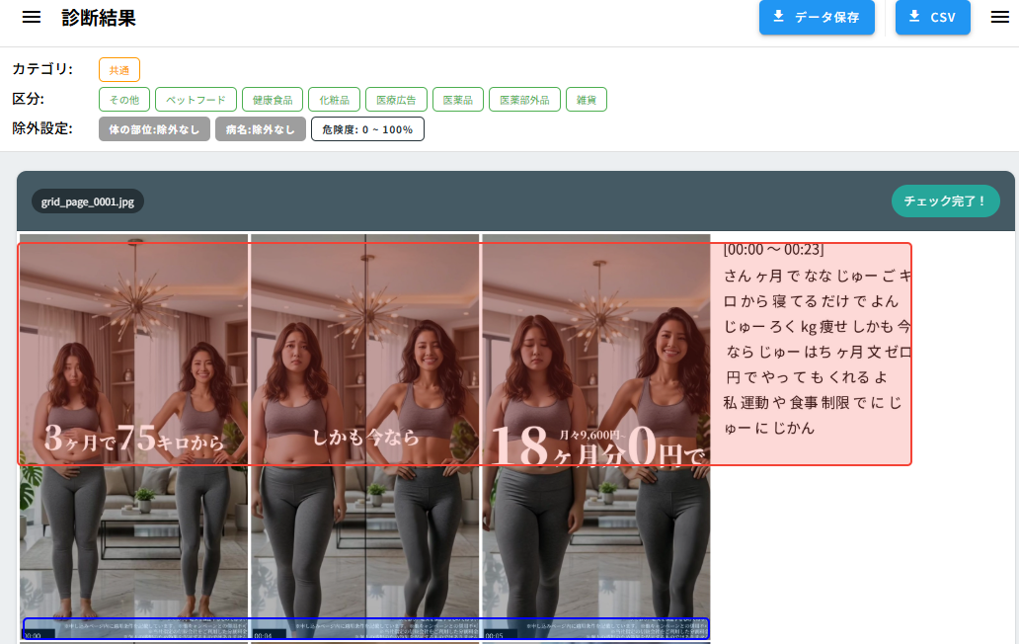Toggle the 医薬部外品 classification tag
This screenshot has height=644, width=1019.
coord(524,100)
